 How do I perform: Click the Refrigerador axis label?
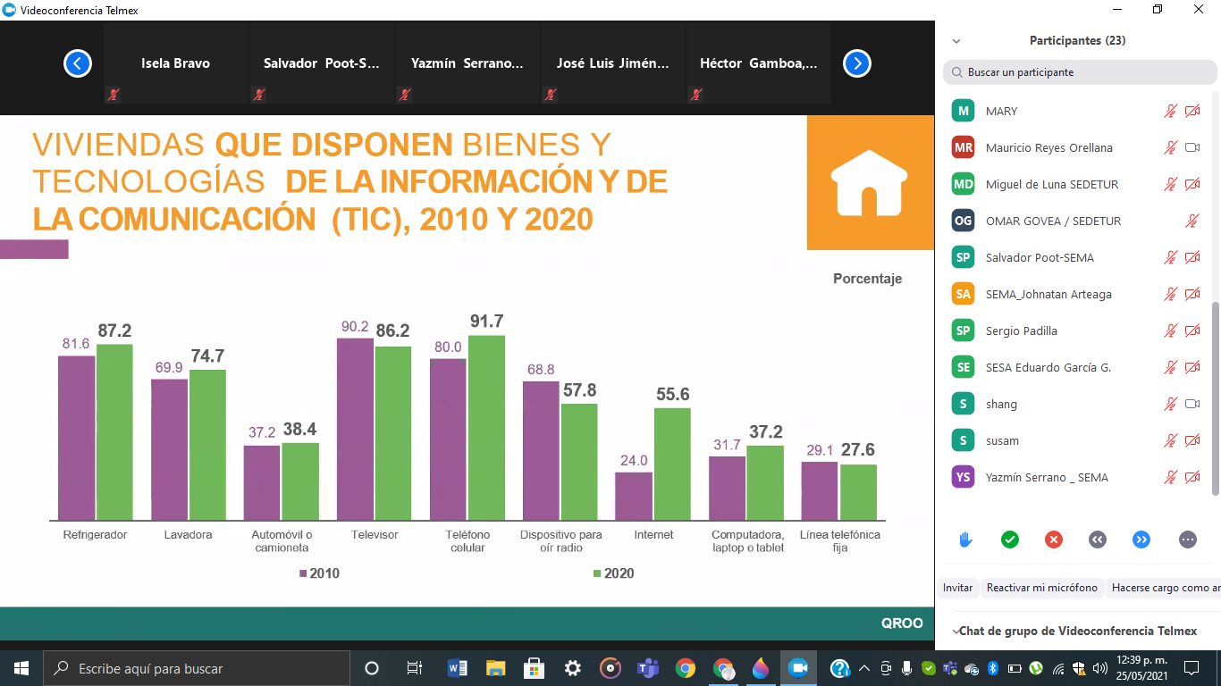(95, 535)
